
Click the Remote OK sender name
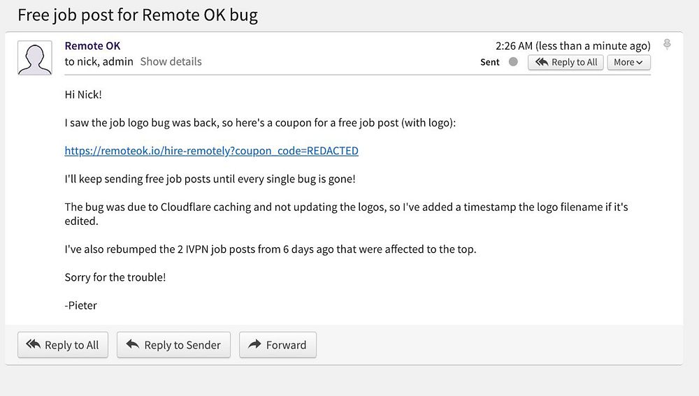[92, 45]
